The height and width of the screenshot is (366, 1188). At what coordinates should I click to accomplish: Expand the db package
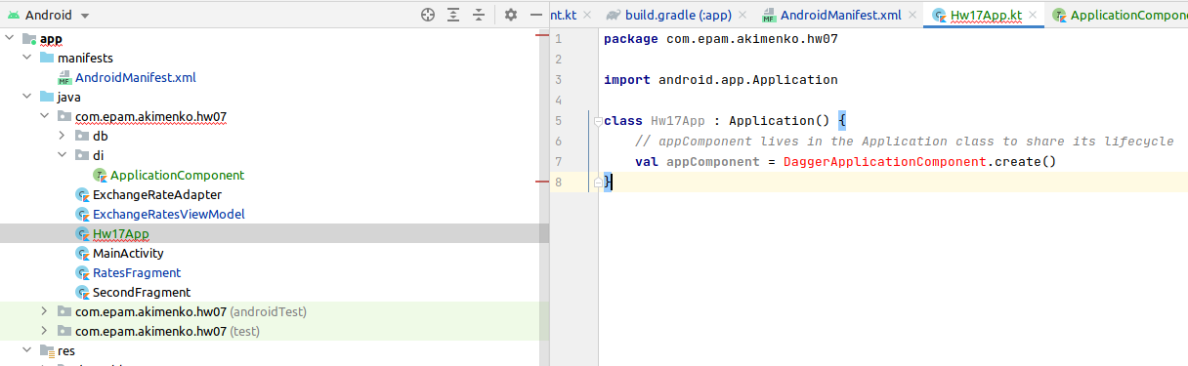click(x=63, y=136)
